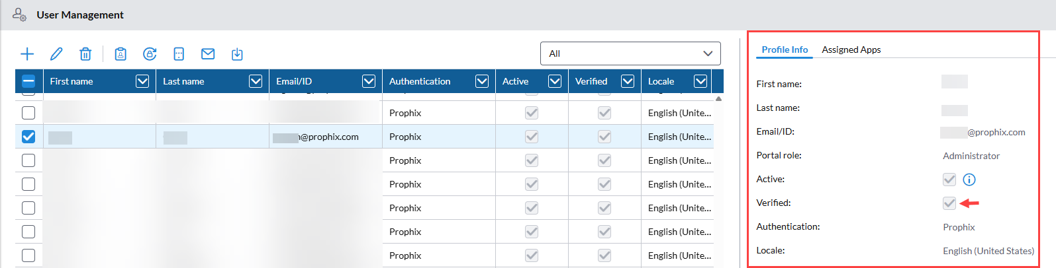Click the table scrollbar up arrow
Image resolution: width=1056 pixels, height=268 pixels.
point(718,99)
